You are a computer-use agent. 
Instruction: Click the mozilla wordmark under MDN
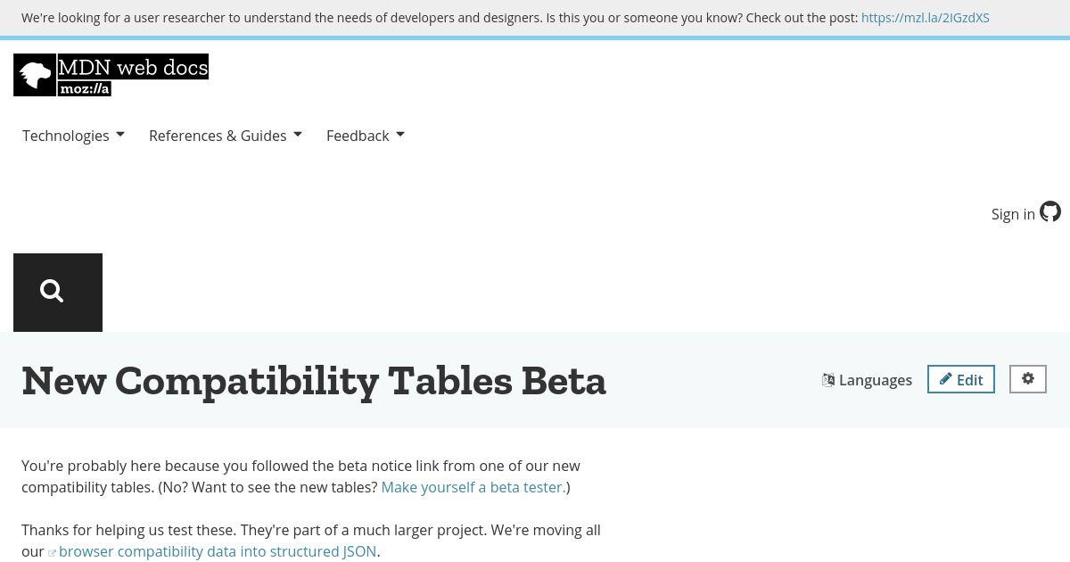point(85,88)
